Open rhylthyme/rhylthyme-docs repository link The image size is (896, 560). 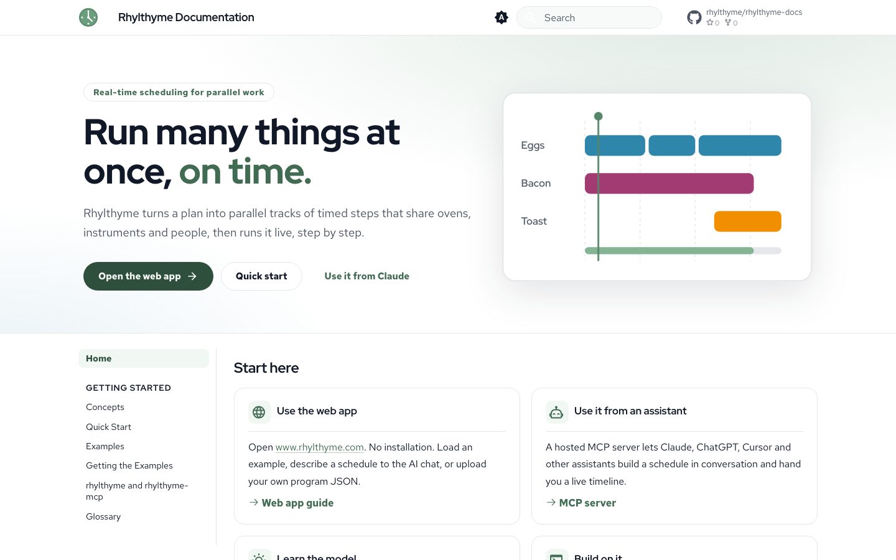click(x=754, y=12)
